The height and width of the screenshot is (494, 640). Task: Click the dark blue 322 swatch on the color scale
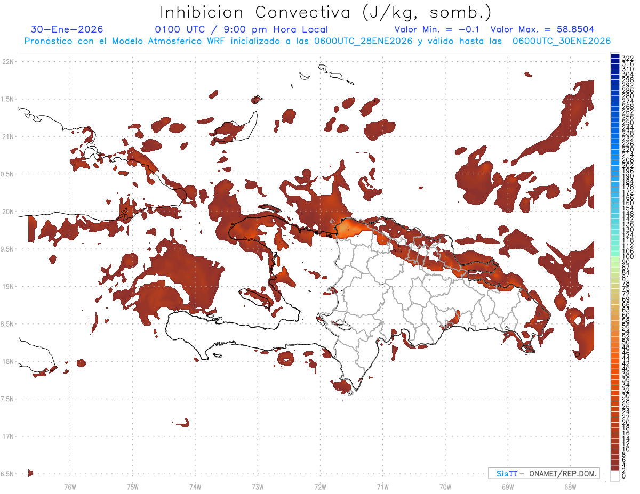coord(615,56)
